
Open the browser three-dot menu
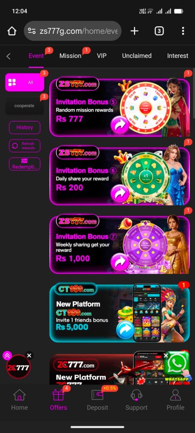point(183,31)
